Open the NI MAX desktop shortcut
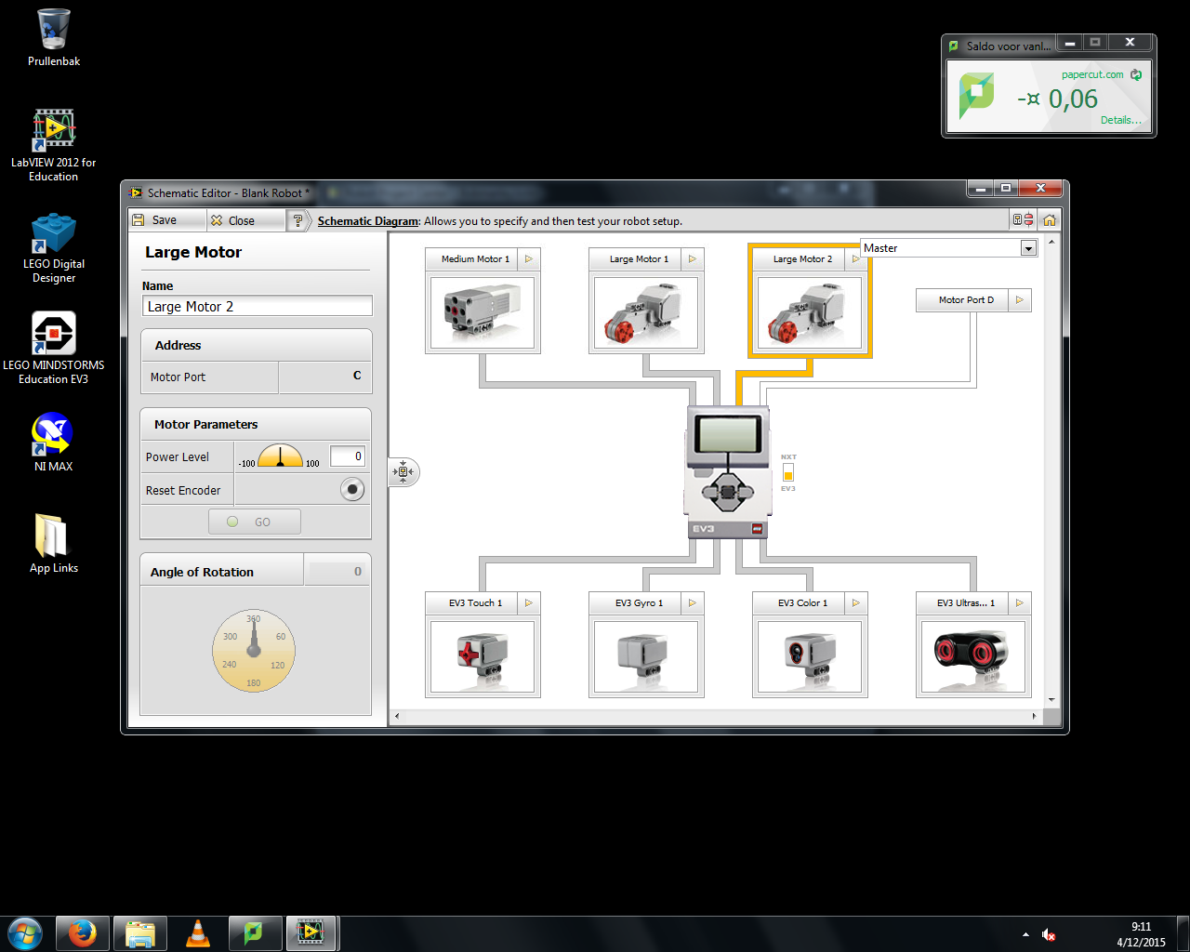The width and height of the screenshot is (1190, 952). pos(53,443)
